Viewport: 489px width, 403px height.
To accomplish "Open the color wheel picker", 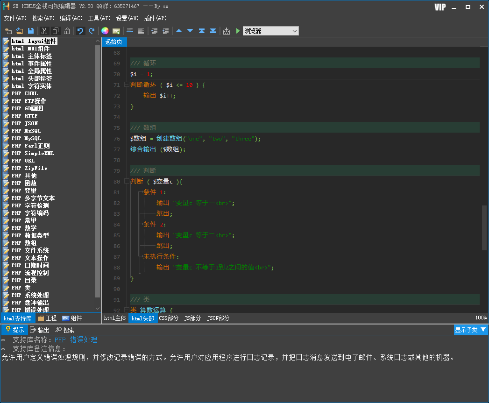I will coord(105,31).
